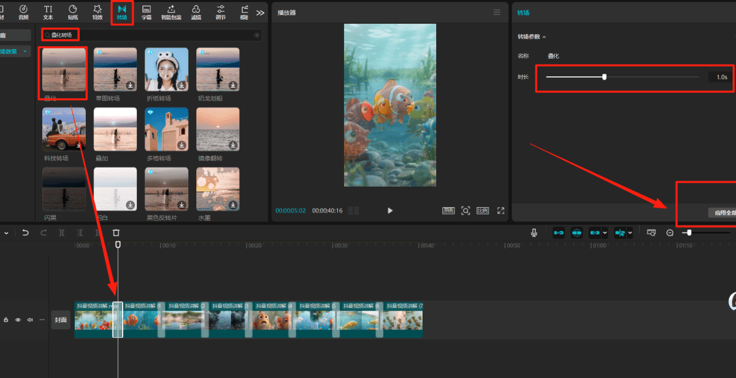Screen dimensions: 736x378
Task: Redo the last action
Action: (44, 232)
